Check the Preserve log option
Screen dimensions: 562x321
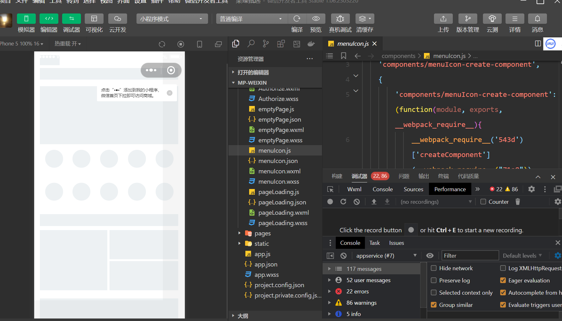click(x=434, y=280)
